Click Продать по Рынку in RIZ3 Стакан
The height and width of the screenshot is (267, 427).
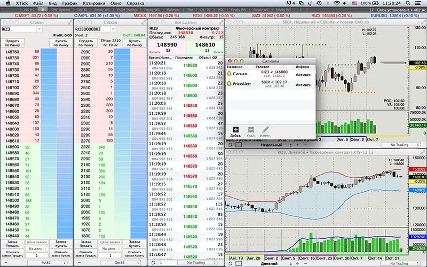(12, 43)
